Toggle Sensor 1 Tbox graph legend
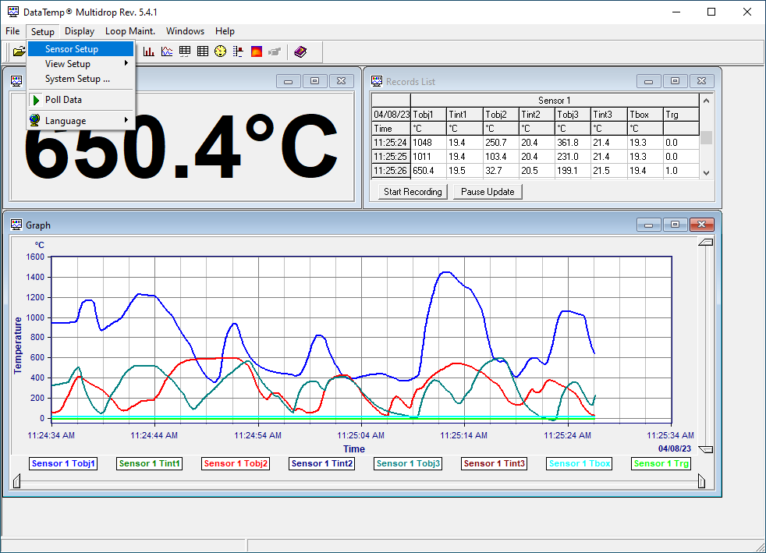 [x=580, y=463]
